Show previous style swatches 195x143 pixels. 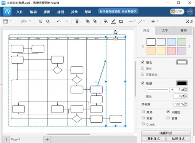(x=143, y=46)
